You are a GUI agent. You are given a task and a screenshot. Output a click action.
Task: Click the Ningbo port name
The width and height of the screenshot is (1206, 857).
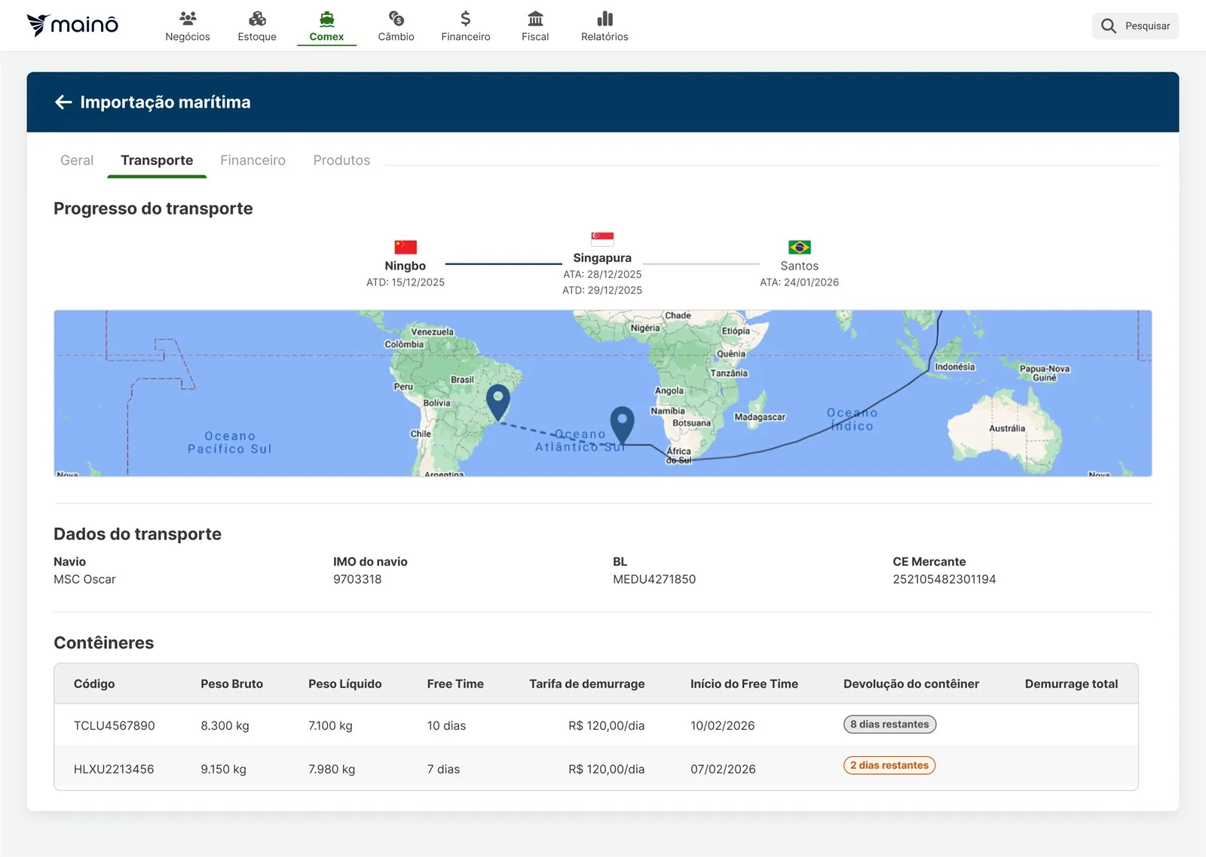[x=406, y=266]
